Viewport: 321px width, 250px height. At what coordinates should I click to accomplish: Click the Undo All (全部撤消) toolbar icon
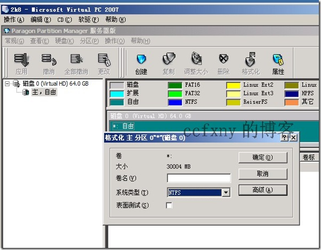(x=76, y=59)
